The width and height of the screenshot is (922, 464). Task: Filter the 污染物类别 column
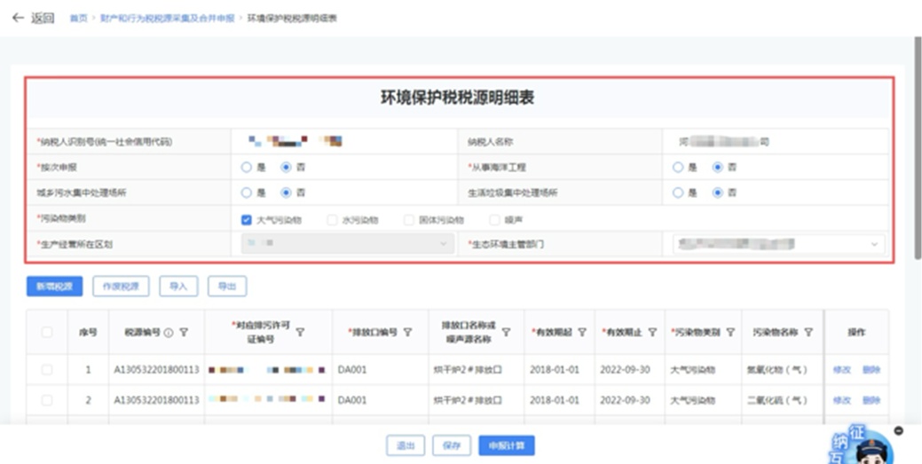pyautogui.click(x=730, y=333)
